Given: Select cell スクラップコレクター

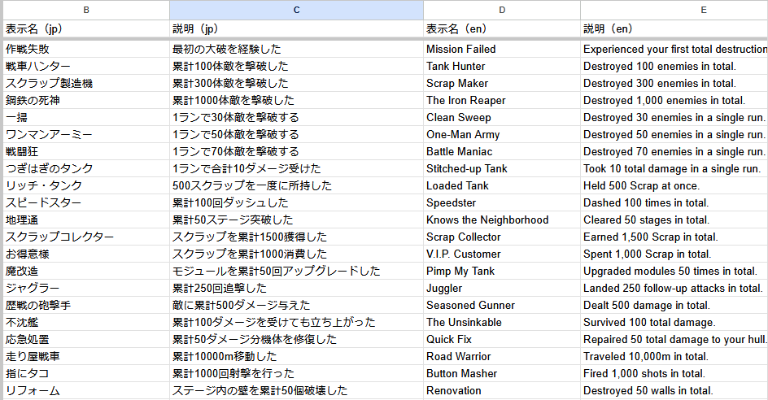Looking at the screenshot, I should 86,237.
